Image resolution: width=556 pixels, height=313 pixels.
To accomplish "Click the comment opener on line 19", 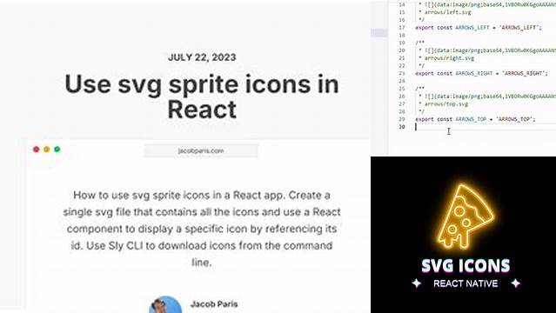I will click(420, 43).
